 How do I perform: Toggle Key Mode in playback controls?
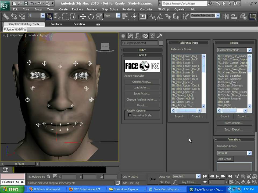coord(205,182)
